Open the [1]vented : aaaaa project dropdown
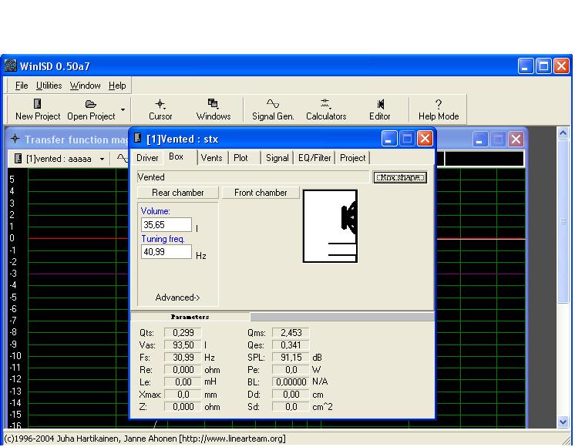Screen dimensions: 575x447 point(103,159)
